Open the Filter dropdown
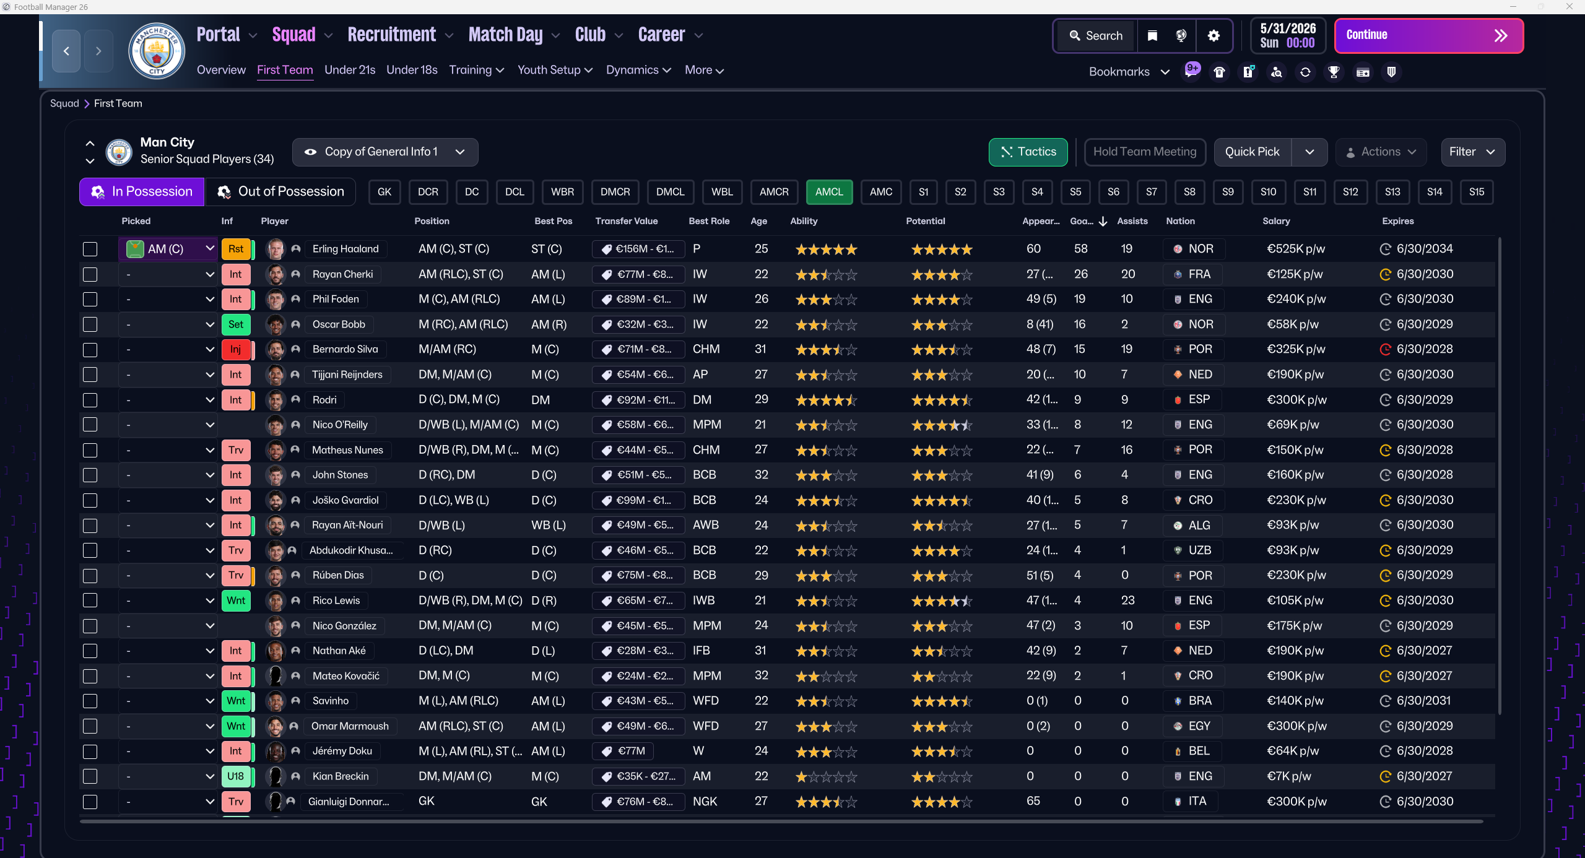1585x858 pixels. click(x=1472, y=152)
